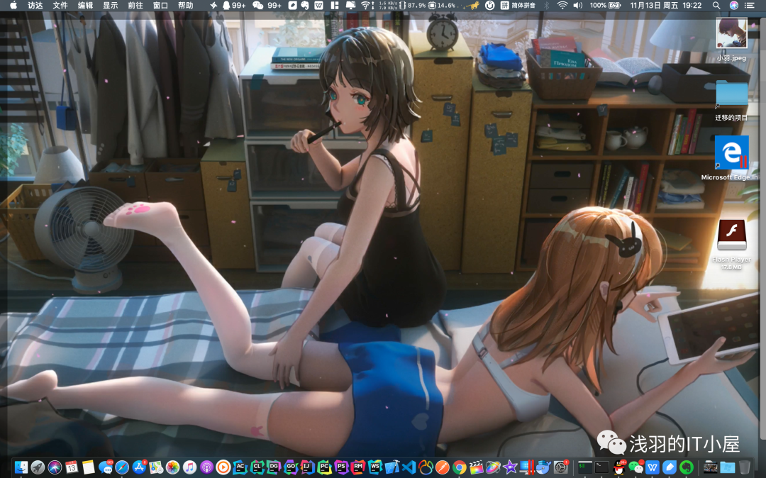
Task: Launch WebStorm (WS) from the Dock
Action: tap(374, 467)
